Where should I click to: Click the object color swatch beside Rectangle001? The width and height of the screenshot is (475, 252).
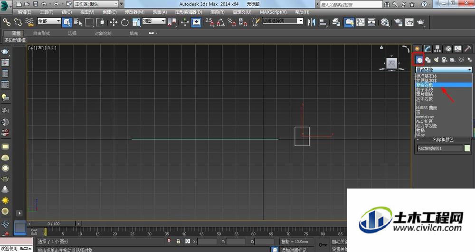[x=467, y=148]
